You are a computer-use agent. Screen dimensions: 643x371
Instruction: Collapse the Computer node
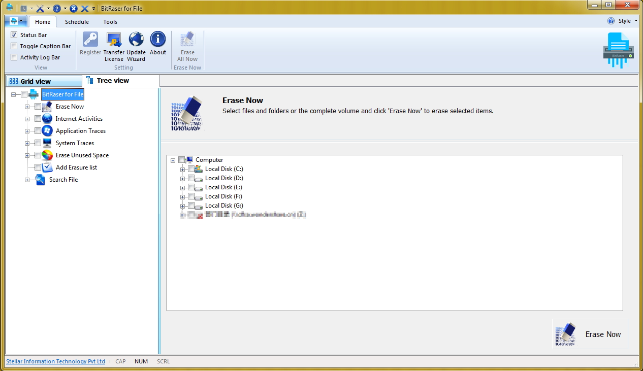click(174, 160)
